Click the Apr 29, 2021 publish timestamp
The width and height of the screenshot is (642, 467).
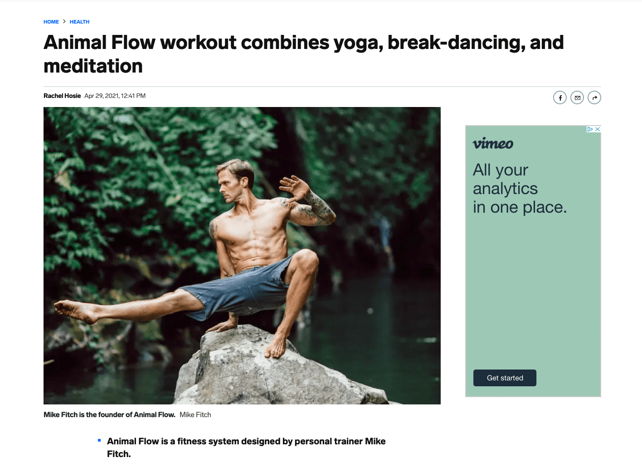click(115, 96)
